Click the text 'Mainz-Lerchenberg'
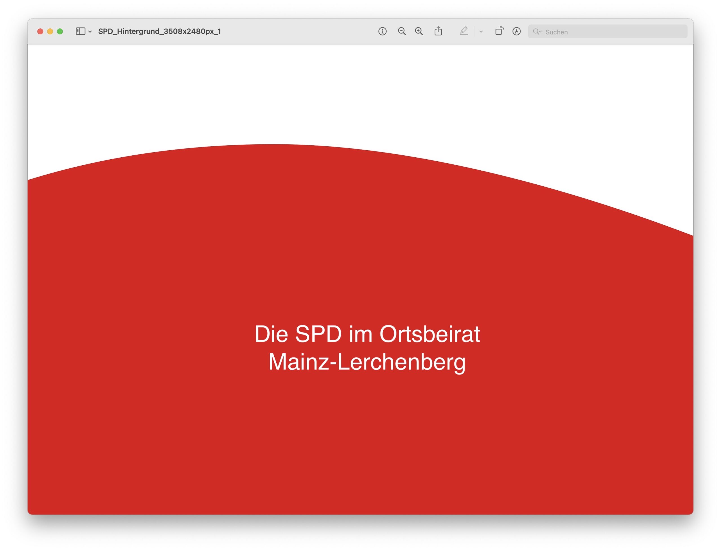 coord(367,363)
